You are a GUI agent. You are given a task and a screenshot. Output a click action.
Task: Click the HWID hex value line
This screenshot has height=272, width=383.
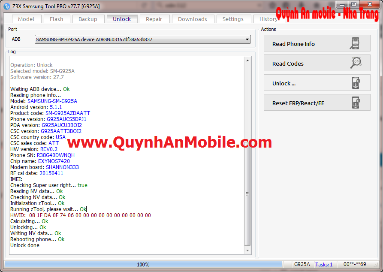tap(81, 215)
